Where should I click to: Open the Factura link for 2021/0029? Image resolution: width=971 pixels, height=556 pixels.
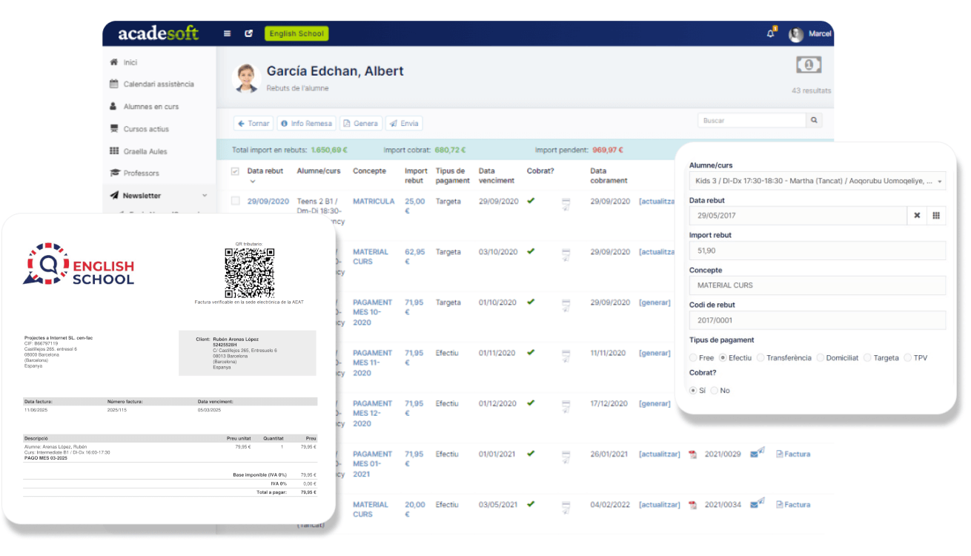(793, 454)
